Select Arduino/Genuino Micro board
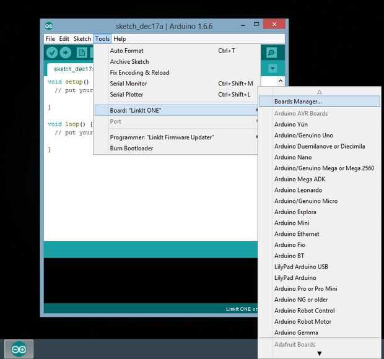This screenshot has width=384, height=359. (320, 201)
